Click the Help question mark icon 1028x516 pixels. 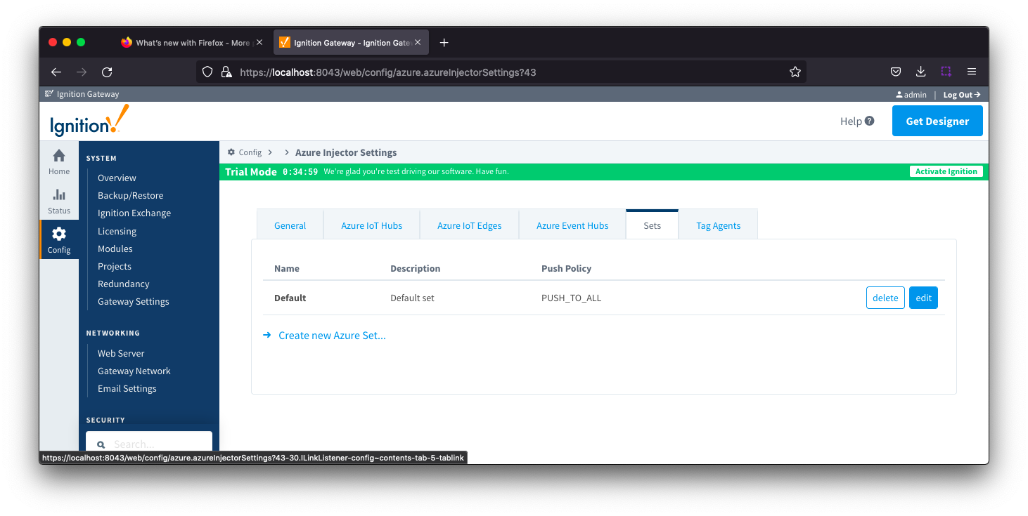[x=869, y=121]
